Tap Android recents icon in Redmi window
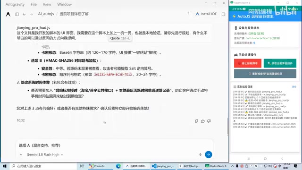302x170 pixels. [249, 159]
